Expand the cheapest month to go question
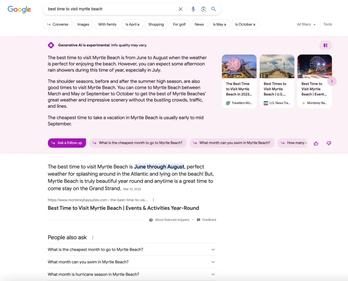The width and height of the screenshot is (348, 281). point(132,249)
